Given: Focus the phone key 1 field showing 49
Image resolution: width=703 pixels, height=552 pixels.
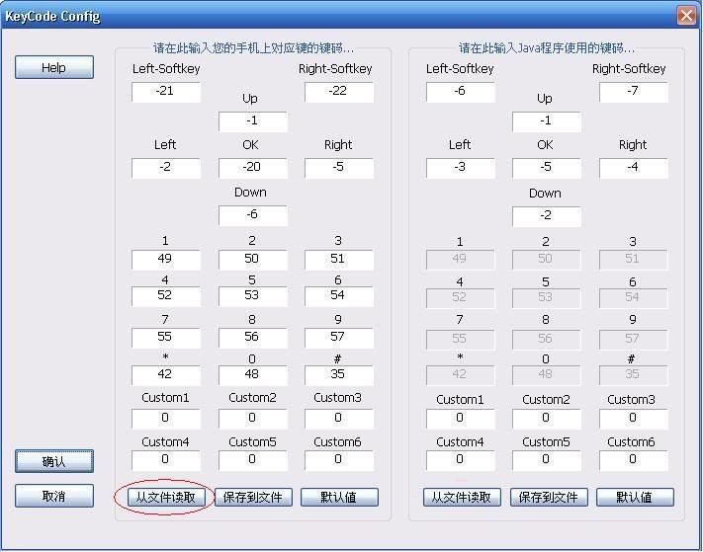Looking at the screenshot, I should coord(165,260).
